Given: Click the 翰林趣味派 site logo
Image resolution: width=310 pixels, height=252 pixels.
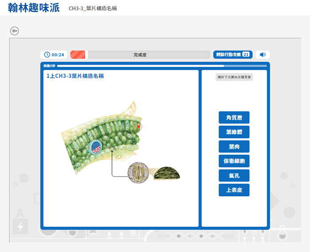Looking at the screenshot, I should [34, 8].
